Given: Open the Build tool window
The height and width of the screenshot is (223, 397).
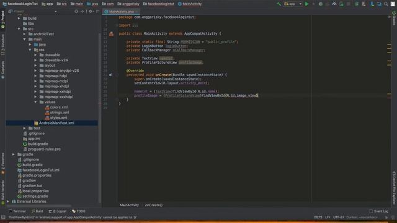Looking at the screenshot, I should (37, 211).
